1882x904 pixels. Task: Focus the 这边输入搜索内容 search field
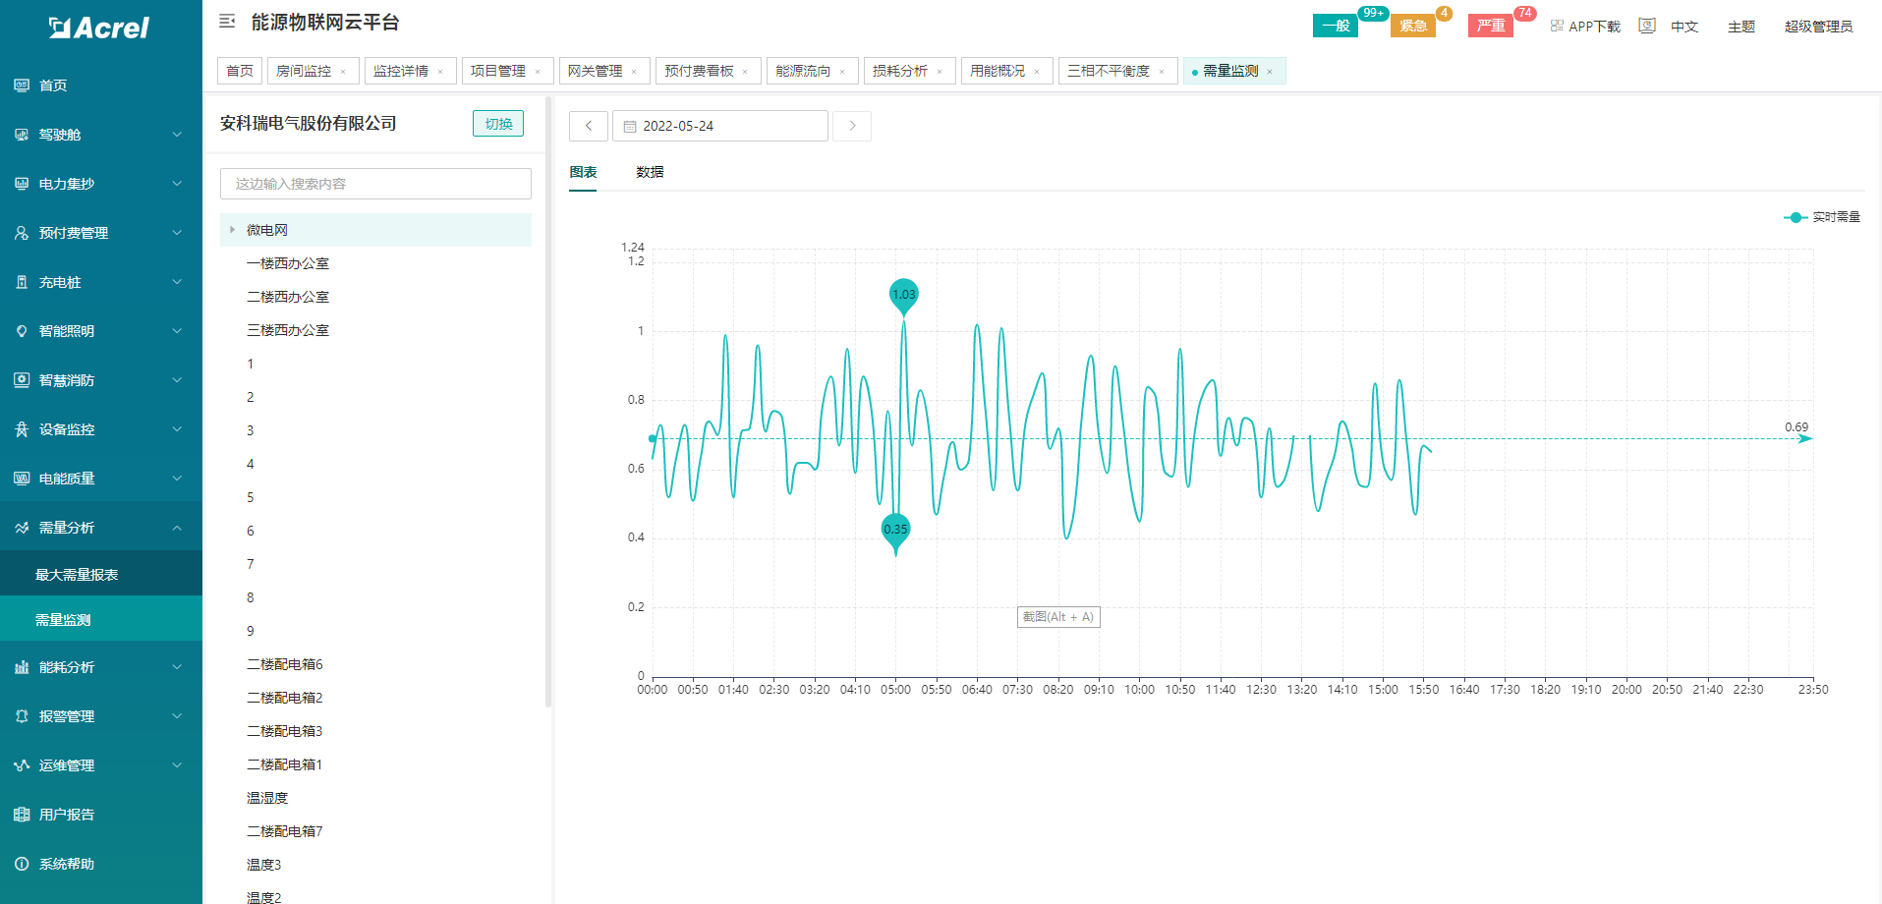pos(375,184)
